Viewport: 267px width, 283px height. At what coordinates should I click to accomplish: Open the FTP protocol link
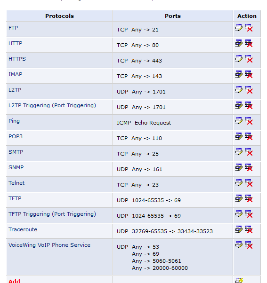coord(13,28)
